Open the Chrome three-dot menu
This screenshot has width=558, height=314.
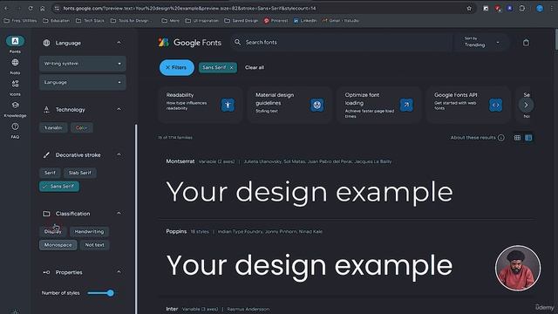(x=553, y=8)
